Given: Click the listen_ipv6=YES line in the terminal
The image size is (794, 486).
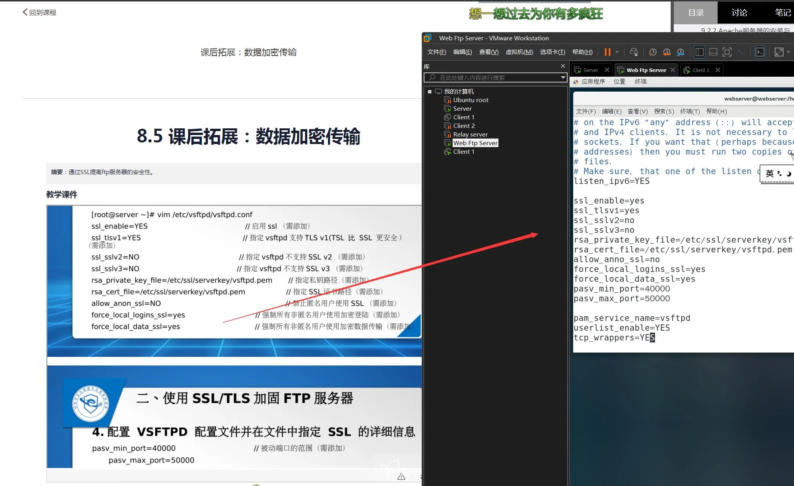Looking at the screenshot, I should coord(612,181).
